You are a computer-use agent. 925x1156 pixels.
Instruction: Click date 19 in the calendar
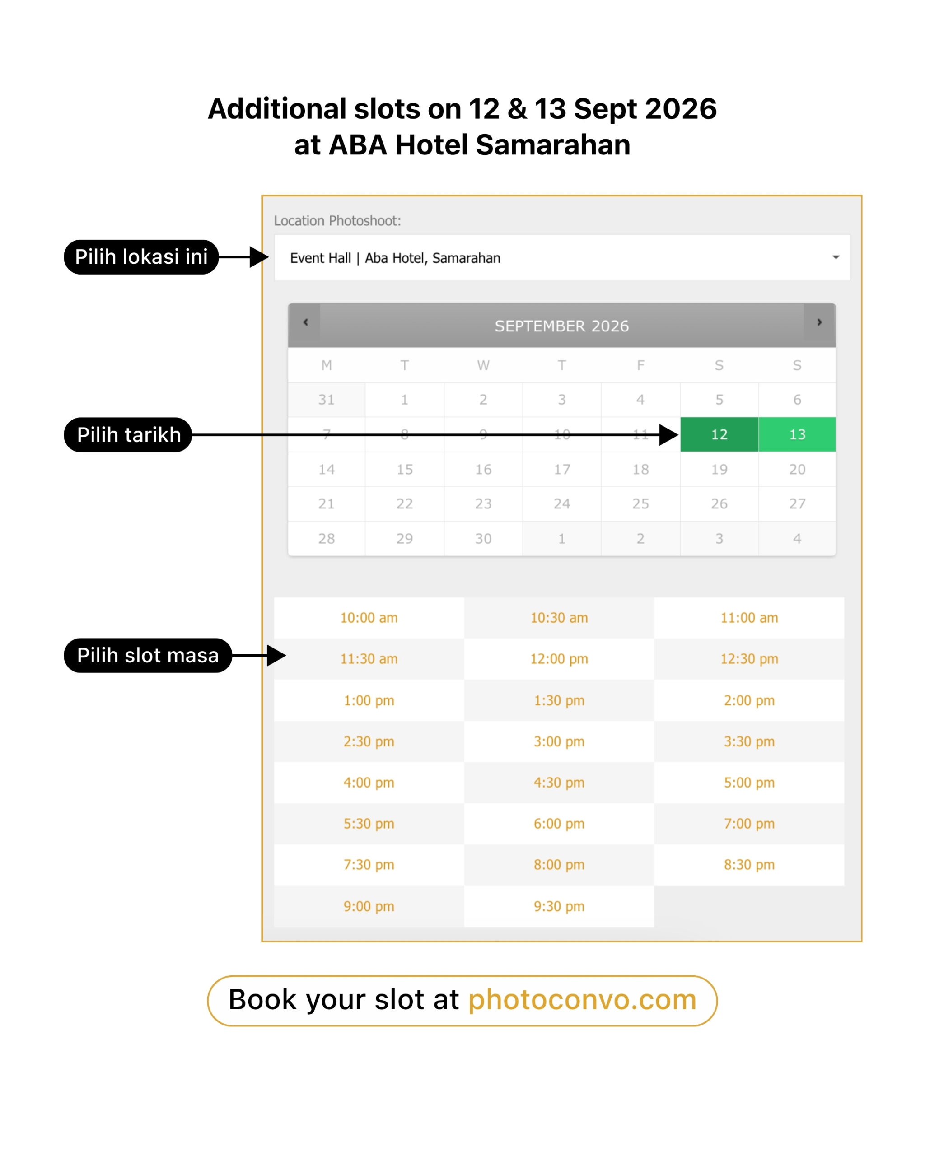click(x=719, y=469)
